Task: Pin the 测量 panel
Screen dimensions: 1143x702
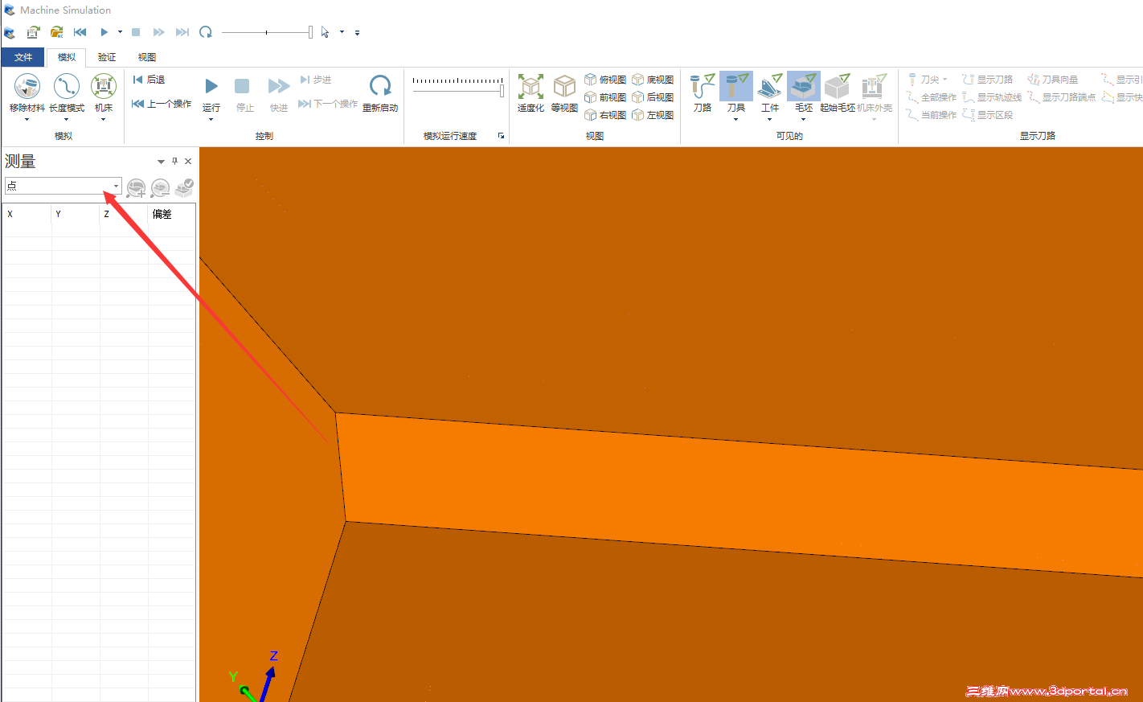Action: (174, 161)
